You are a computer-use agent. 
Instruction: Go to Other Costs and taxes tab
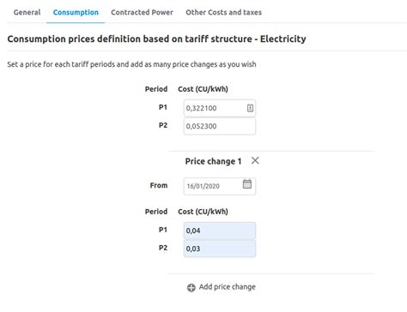[223, 12]
